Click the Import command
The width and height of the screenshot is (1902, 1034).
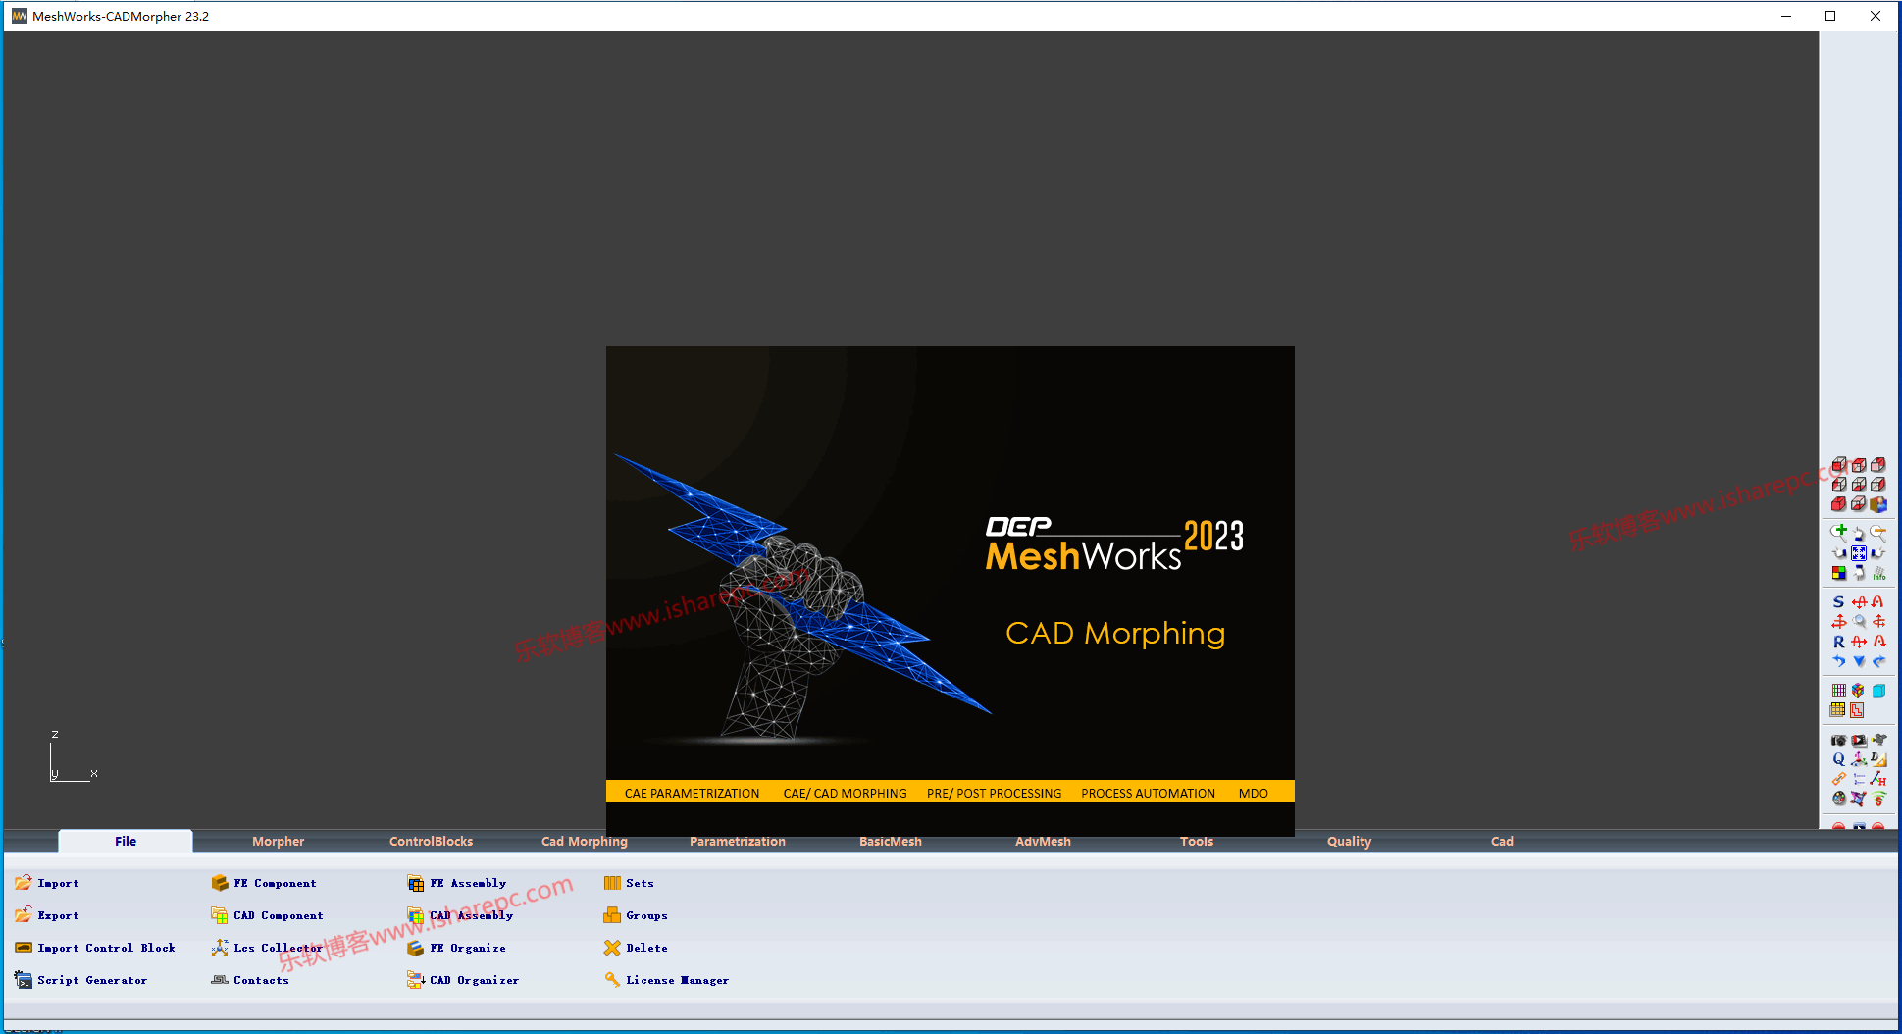[47, 883]
